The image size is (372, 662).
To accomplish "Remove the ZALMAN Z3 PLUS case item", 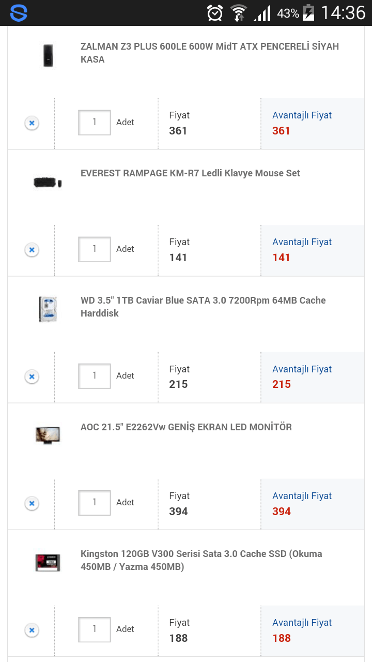I will (32, 123).
